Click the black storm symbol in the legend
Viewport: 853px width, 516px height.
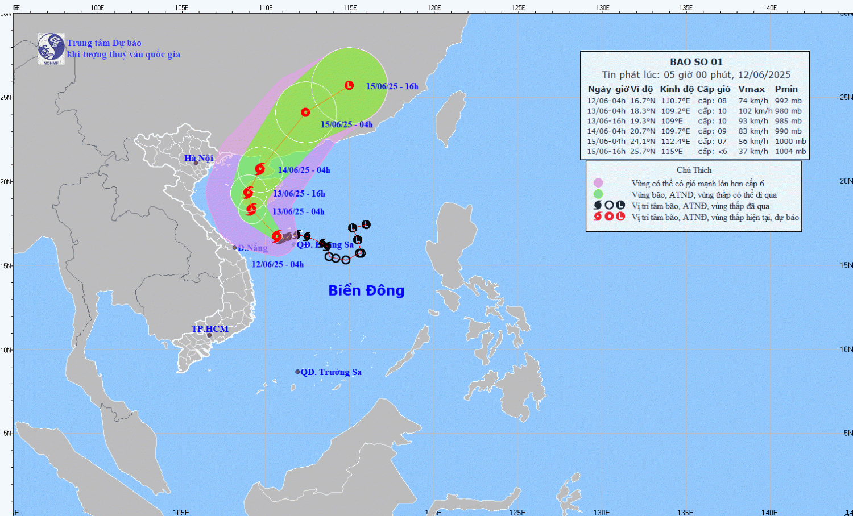598,205
